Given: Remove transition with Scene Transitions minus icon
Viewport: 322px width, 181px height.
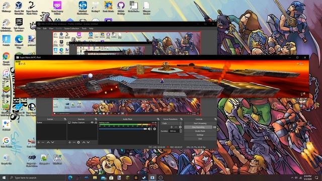Looking at the screenshot, I should click(x=176, y=127).
